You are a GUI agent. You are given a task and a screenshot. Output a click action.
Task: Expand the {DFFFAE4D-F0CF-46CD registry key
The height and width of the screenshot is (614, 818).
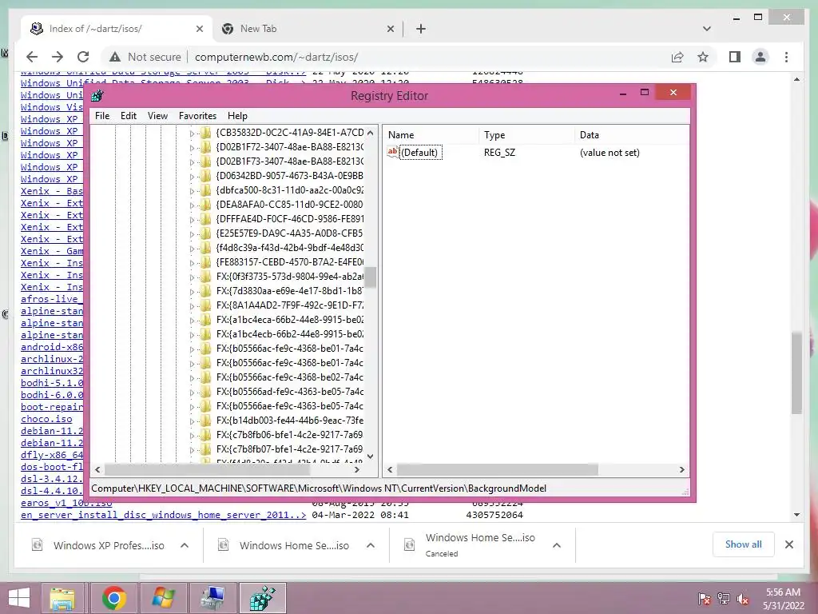[192, 220]
